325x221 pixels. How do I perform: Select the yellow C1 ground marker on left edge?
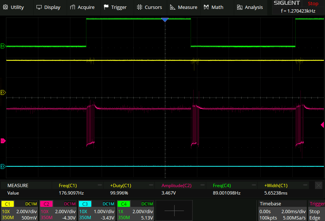pos(3,92)
